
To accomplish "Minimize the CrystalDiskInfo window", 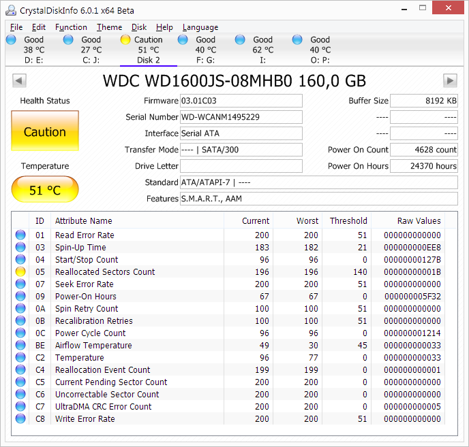I will pos(404,8).
